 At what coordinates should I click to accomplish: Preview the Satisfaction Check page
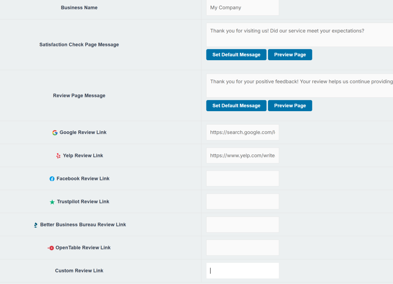290,54
